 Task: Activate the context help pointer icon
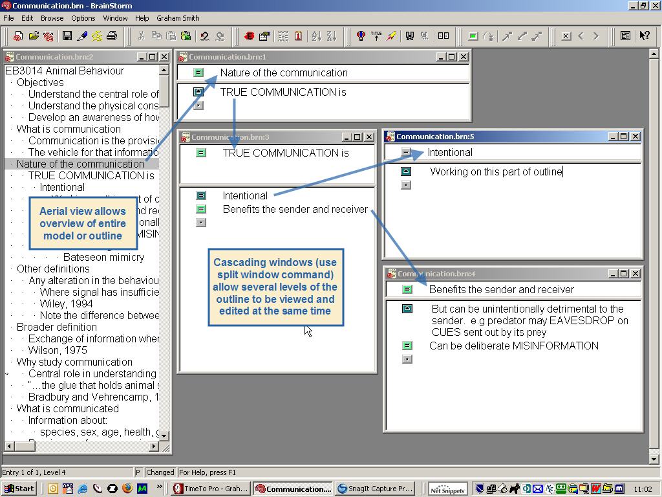tap(645, 36)
